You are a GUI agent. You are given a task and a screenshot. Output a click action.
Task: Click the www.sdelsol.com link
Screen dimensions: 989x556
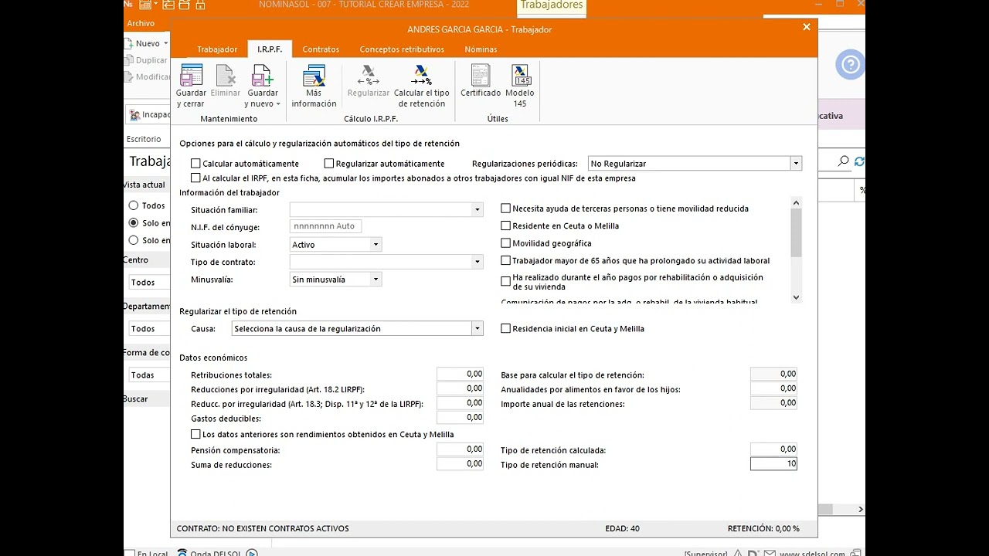click(x=812, y=553)
